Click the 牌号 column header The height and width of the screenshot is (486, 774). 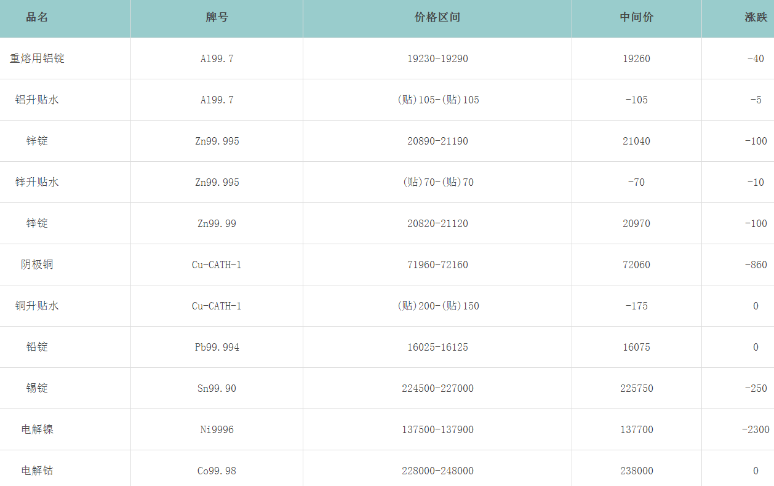click(x=217, y=17)
